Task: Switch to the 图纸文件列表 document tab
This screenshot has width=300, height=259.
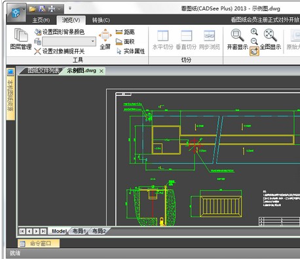Action: coord(43,71)
